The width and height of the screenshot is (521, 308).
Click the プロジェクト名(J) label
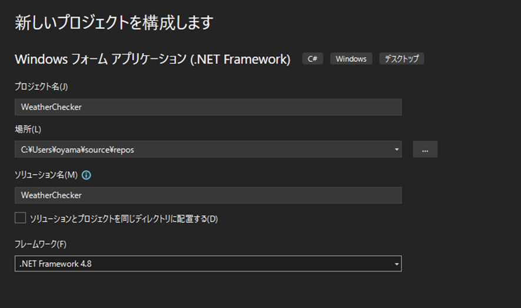coord(41,86)
